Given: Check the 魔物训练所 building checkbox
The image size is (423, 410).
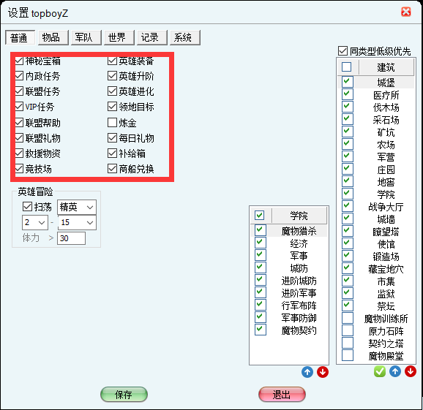Looking at the screenshot, I should (348, 318).
